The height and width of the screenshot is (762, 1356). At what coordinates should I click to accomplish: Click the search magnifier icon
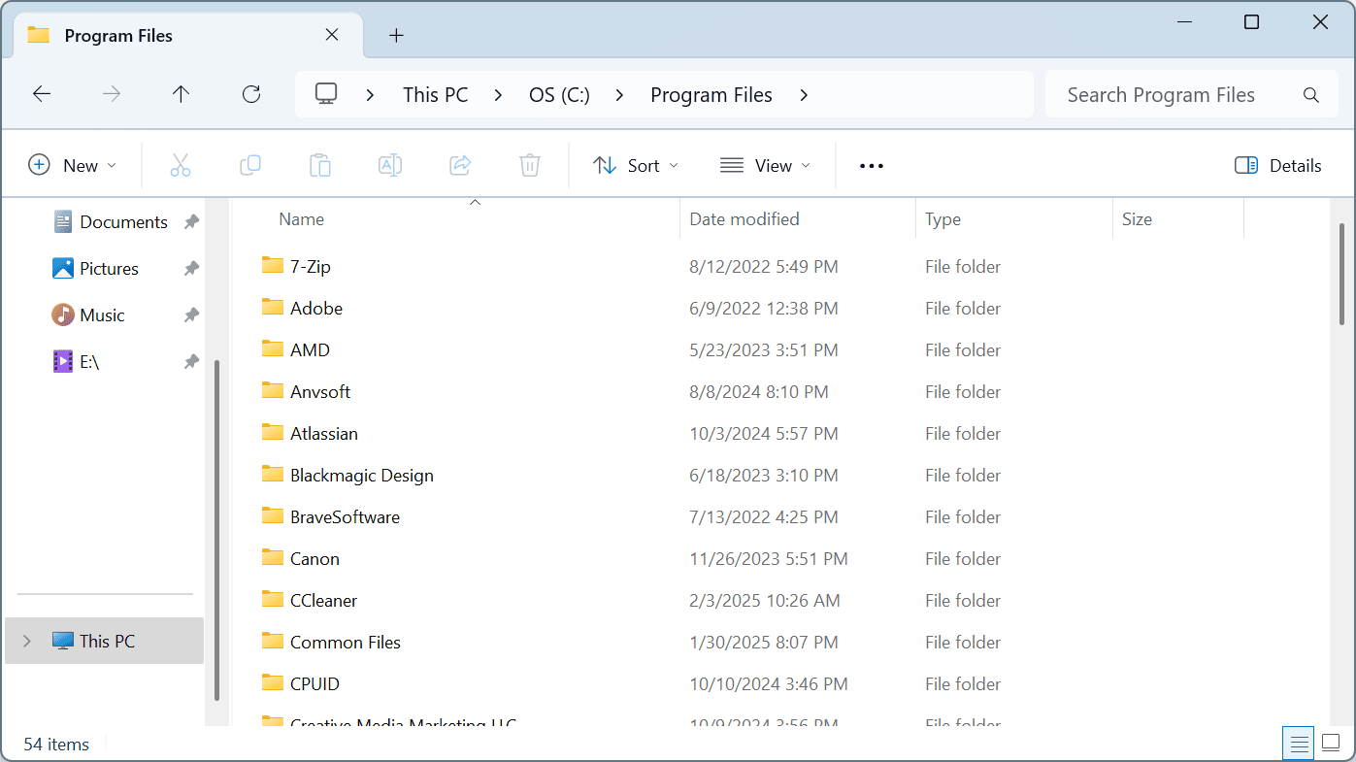1311,95
